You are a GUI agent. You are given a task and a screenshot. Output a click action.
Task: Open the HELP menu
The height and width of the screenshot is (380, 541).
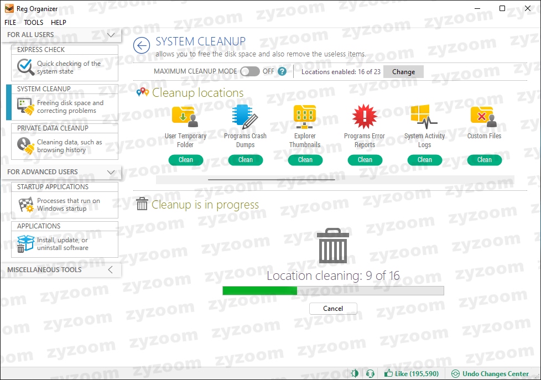pos(58,23)
